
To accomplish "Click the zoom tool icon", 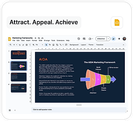I will (33, 45).
